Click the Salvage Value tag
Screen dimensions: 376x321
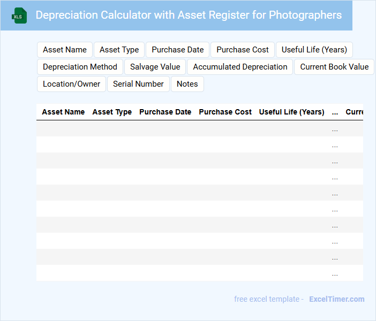tap(155, 67)
